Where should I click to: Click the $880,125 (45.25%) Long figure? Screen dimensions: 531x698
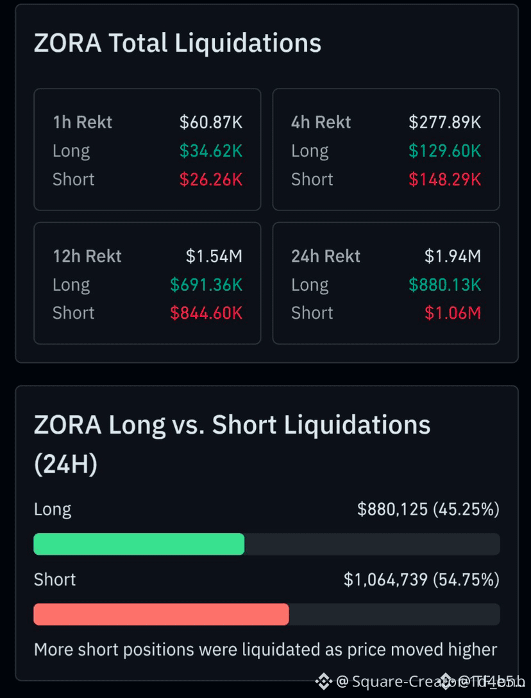point(428,509)
